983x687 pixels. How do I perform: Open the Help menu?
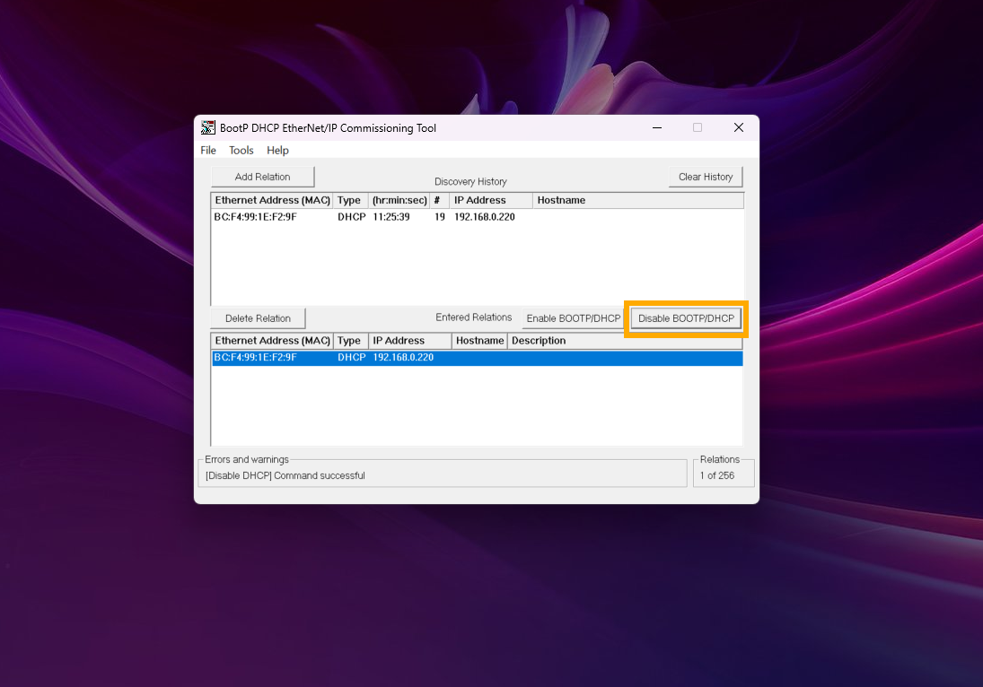pos(277,151)
